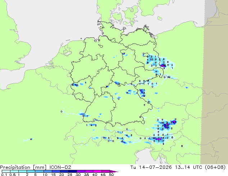Click the legend tick label '35'
Viewport: 228px width, 176px height.
point(86,175)
